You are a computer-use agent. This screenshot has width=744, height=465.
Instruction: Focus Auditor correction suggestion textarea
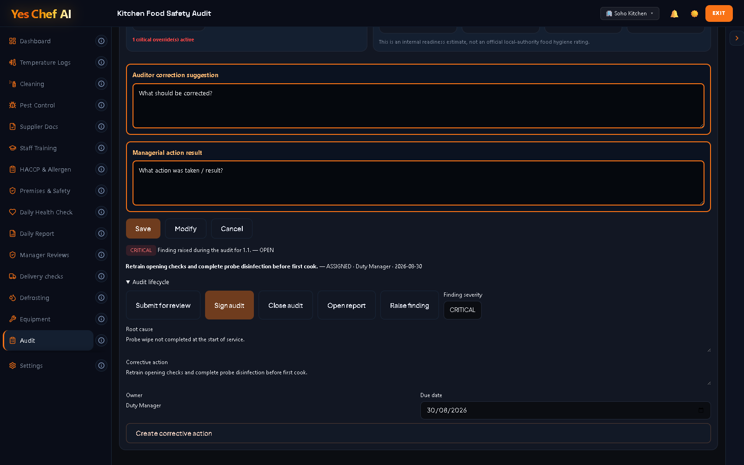[x=418, y=106]
